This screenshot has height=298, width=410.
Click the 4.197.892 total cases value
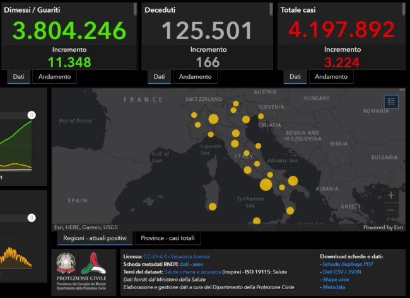tap(342, 29)
